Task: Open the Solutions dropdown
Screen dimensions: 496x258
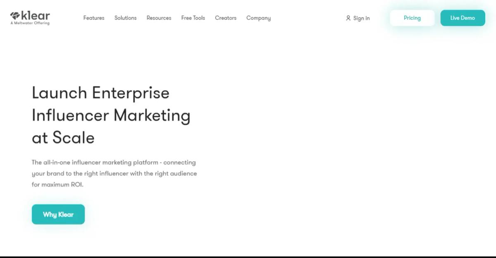Action: [125, 18]
